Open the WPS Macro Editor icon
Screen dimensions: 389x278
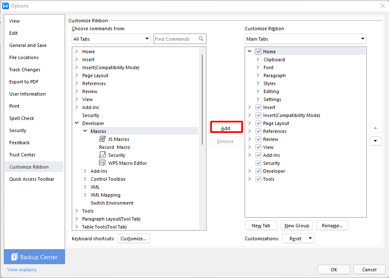(x=102, y=163)
